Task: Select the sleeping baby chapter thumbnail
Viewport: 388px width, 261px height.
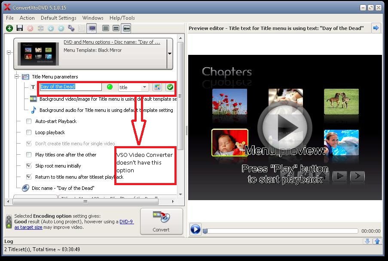Action: (230, 142)
